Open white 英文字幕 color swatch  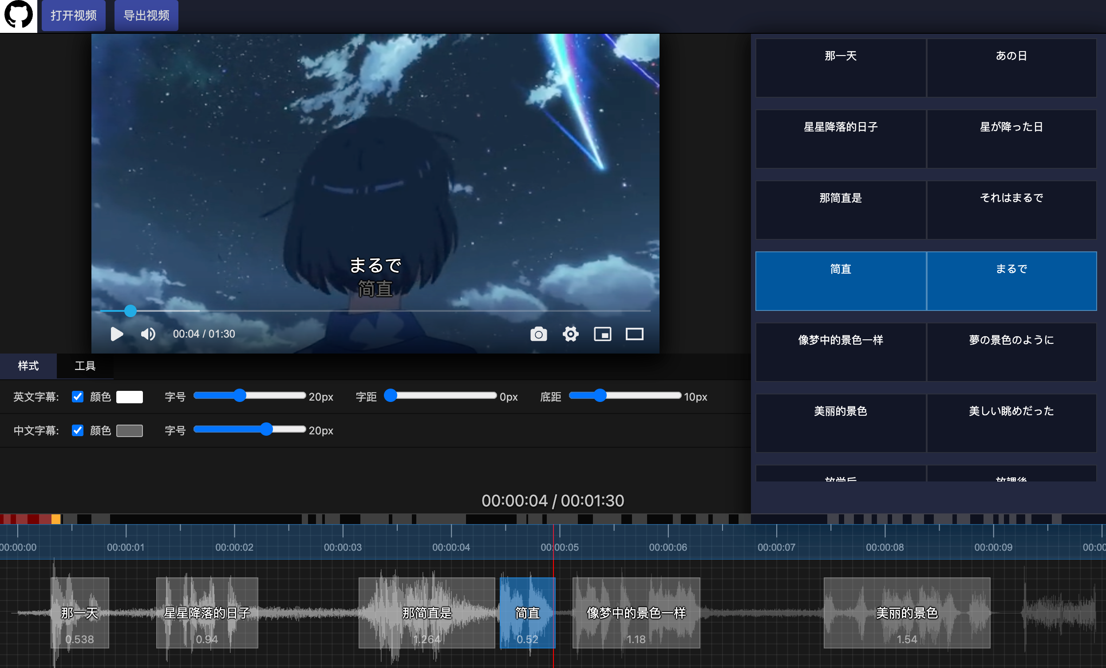click(x=129, y=397)
